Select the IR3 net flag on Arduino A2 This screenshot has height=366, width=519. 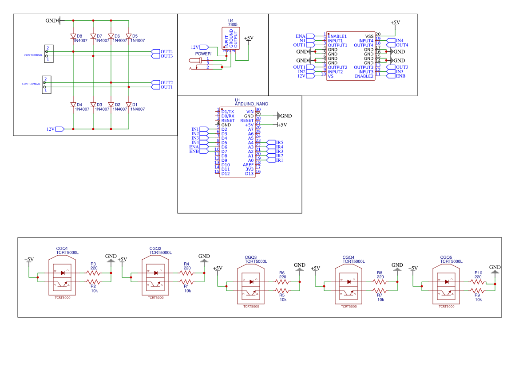pos(275,151)
